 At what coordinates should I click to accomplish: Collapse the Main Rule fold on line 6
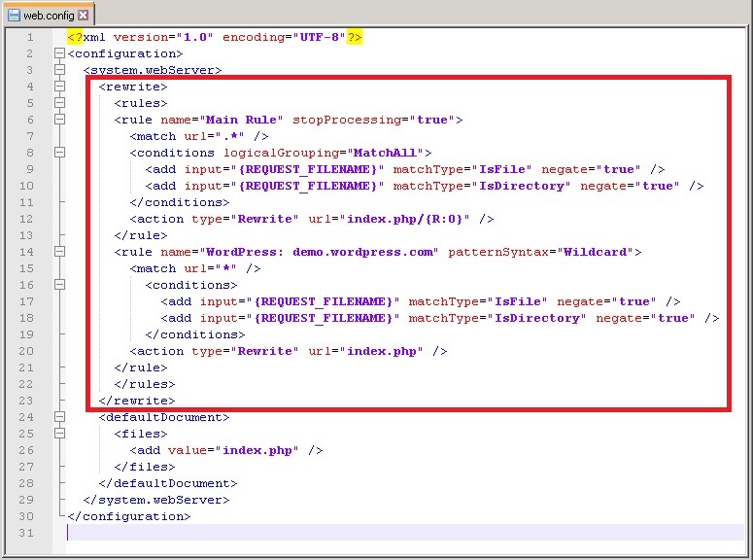tap(59, 120)
